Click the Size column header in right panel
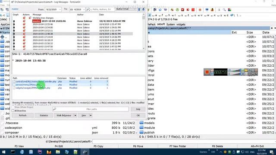Screen dimensions: 276x155 [x=250, y=32]
